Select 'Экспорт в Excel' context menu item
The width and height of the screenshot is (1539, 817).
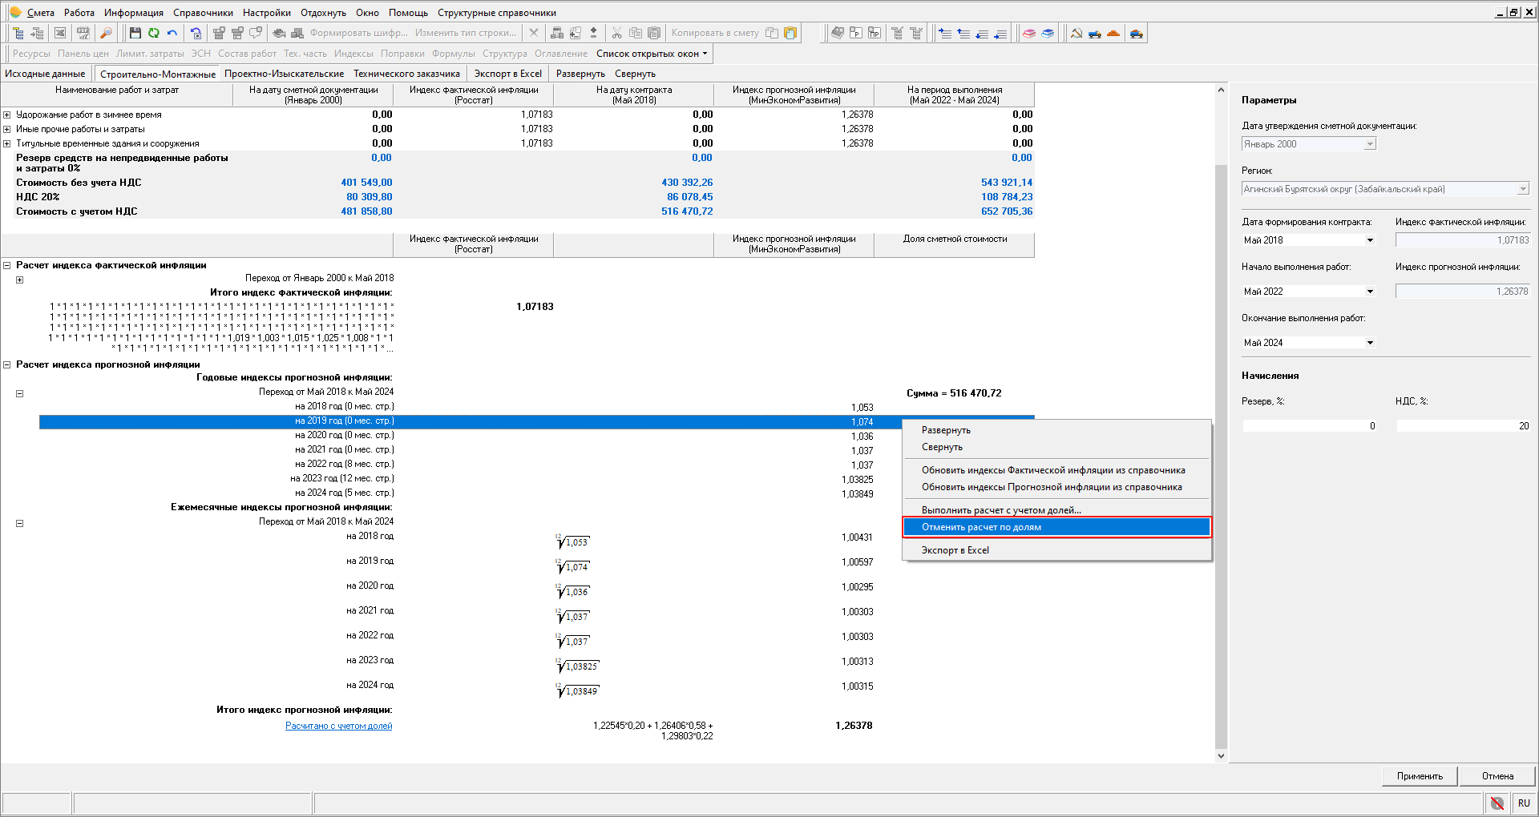pos(955,550)
